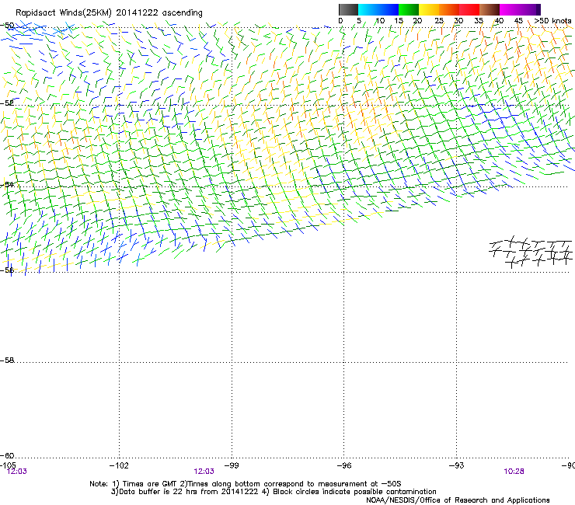Click legend tick label '40'
Image resolution: width=575 pixels, height=505 pixels.
(499, 21)
